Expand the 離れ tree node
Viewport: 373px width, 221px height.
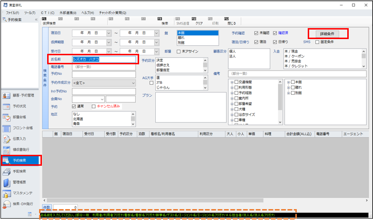[289, 87]
